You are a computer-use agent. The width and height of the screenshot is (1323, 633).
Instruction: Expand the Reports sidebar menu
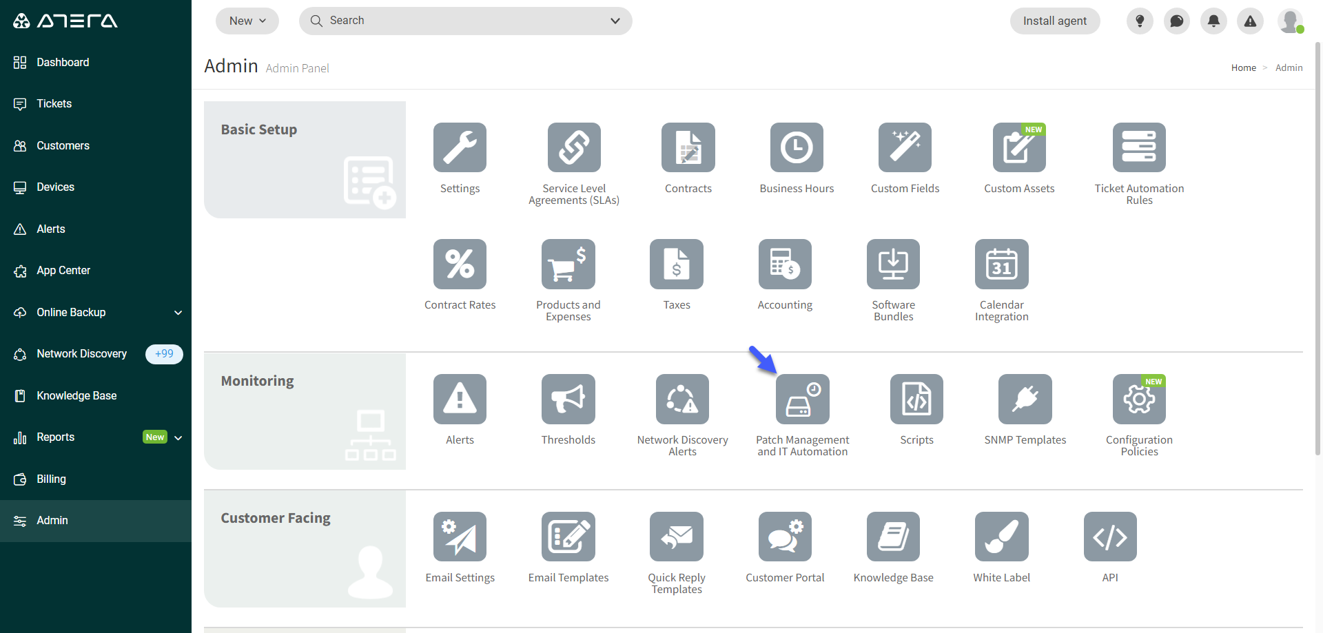pos(178,438)
